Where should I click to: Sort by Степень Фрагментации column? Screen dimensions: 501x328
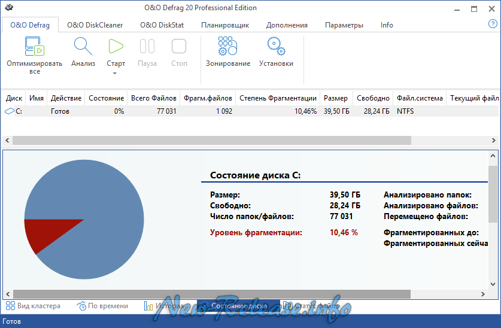[278, 98]
